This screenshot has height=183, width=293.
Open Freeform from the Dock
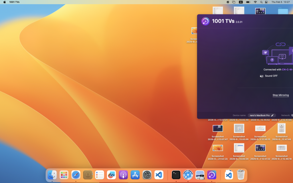pos(111,175)
